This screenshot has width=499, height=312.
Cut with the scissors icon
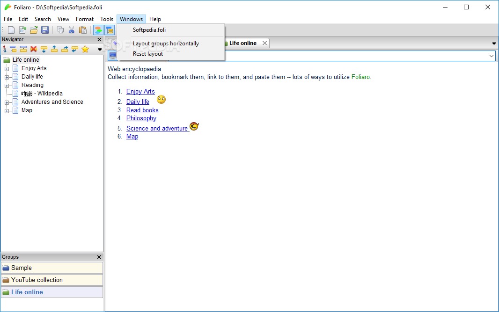(x=72, y=30)
